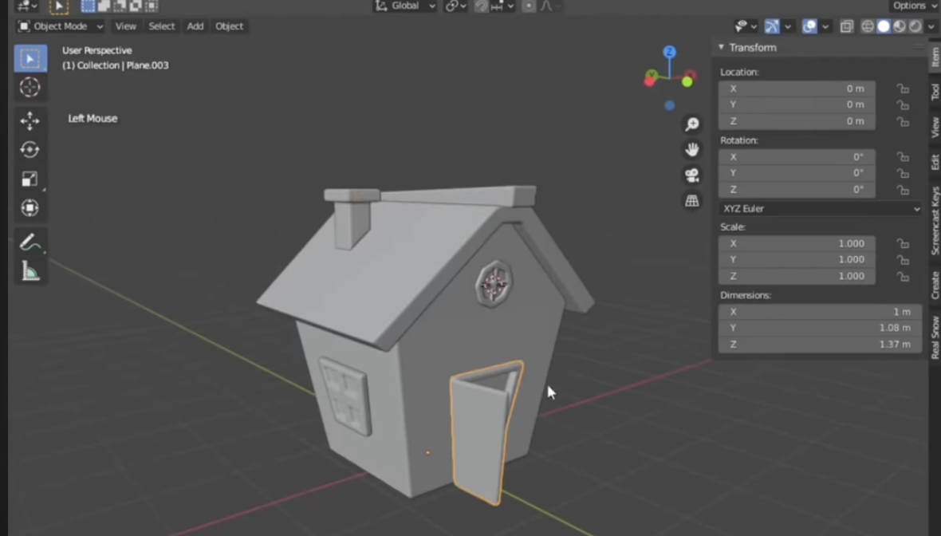
Task: Switch to material preview shading
Action: (x=899, y=26)
